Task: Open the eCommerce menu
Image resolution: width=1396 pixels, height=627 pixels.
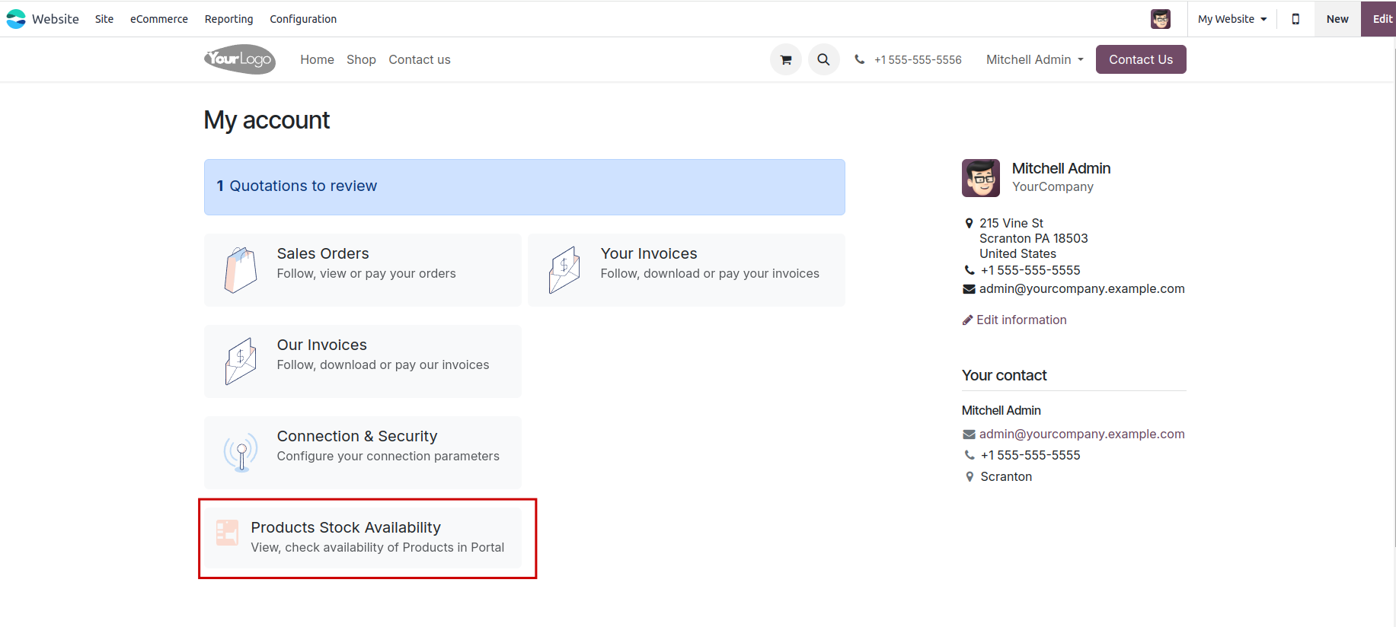Action: pyautogui.click(x=159, y=19)
